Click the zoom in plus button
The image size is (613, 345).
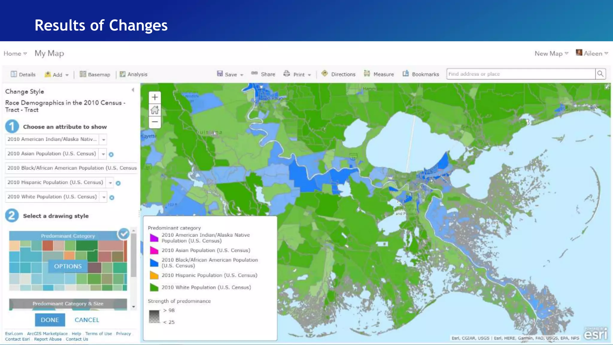(155, 97)
